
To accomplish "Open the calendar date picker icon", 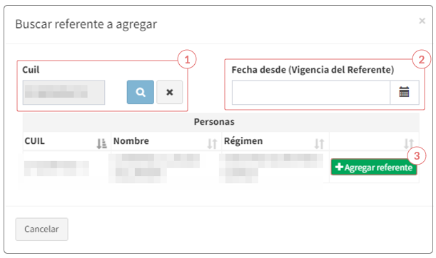I will (x=405, y=92).
